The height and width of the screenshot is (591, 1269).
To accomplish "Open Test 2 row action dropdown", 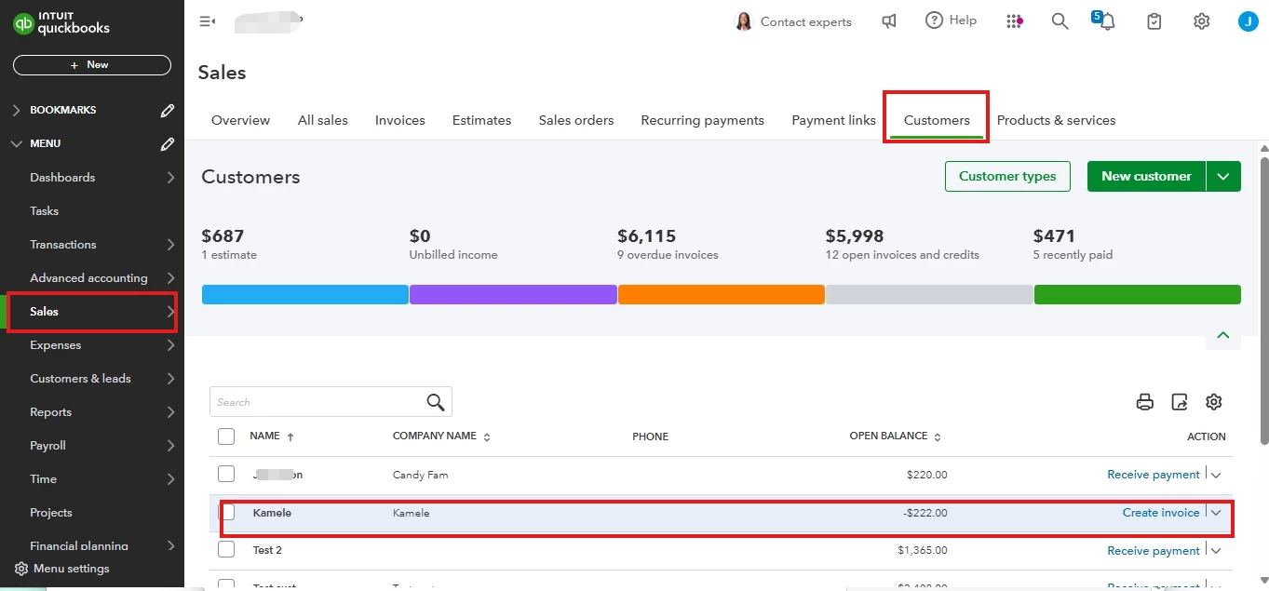I will pos(1216,550).
